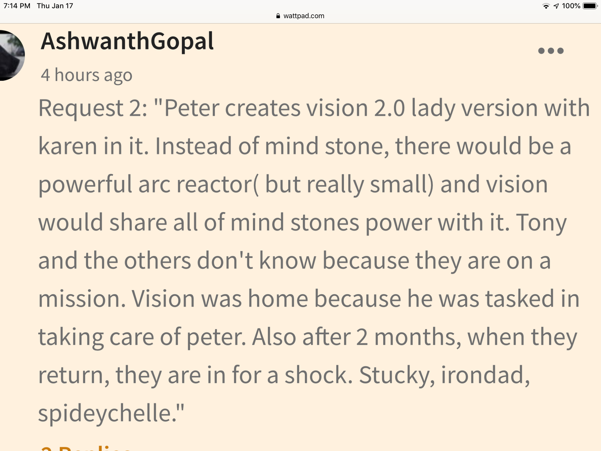Click the 'Request 2:' text in comment
The image size is (601, 451).
[93, 108]
